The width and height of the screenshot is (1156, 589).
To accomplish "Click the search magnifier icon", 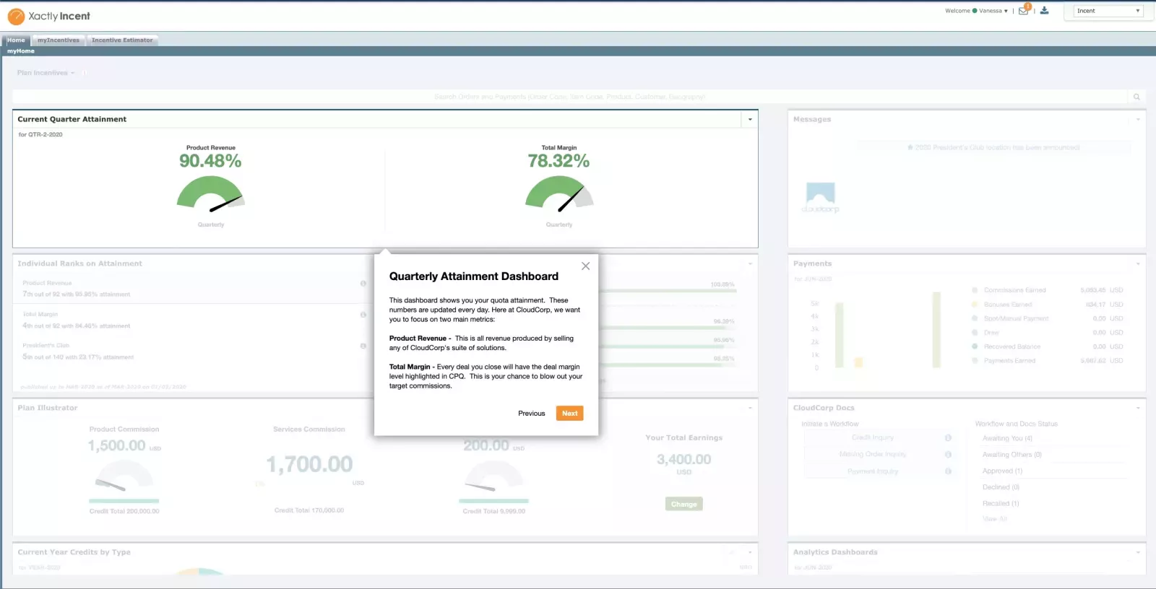I will 1136,97.
